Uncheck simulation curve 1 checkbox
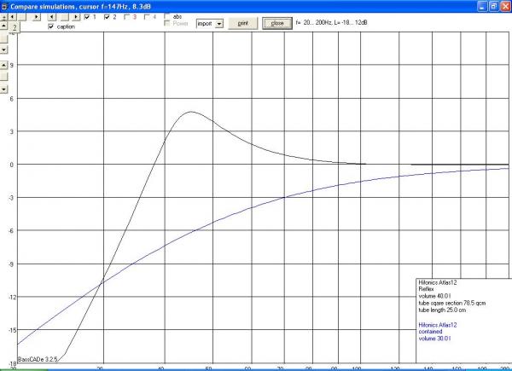 [87, 17]
